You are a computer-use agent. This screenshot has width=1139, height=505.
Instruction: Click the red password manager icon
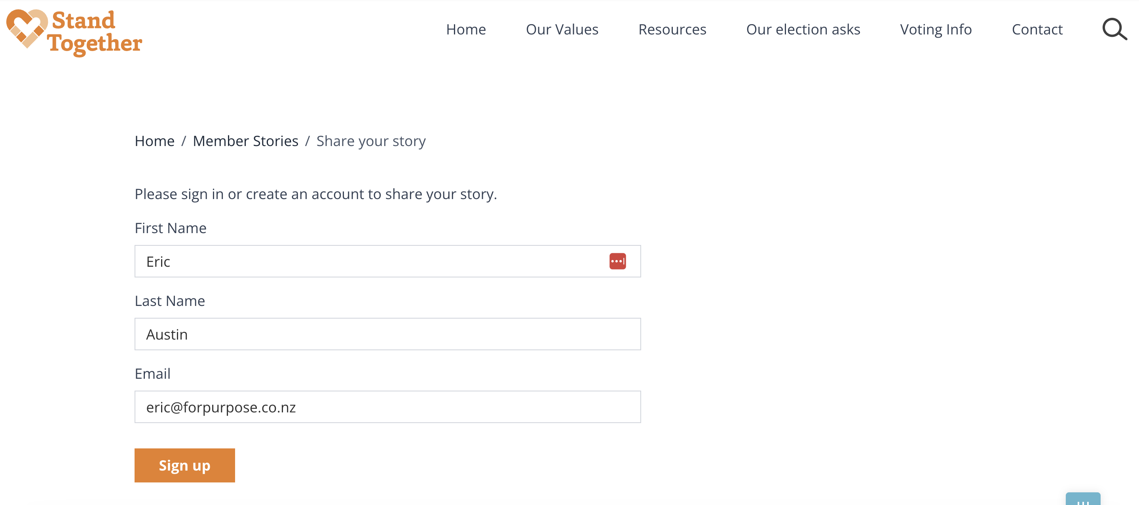pos(617,261)
